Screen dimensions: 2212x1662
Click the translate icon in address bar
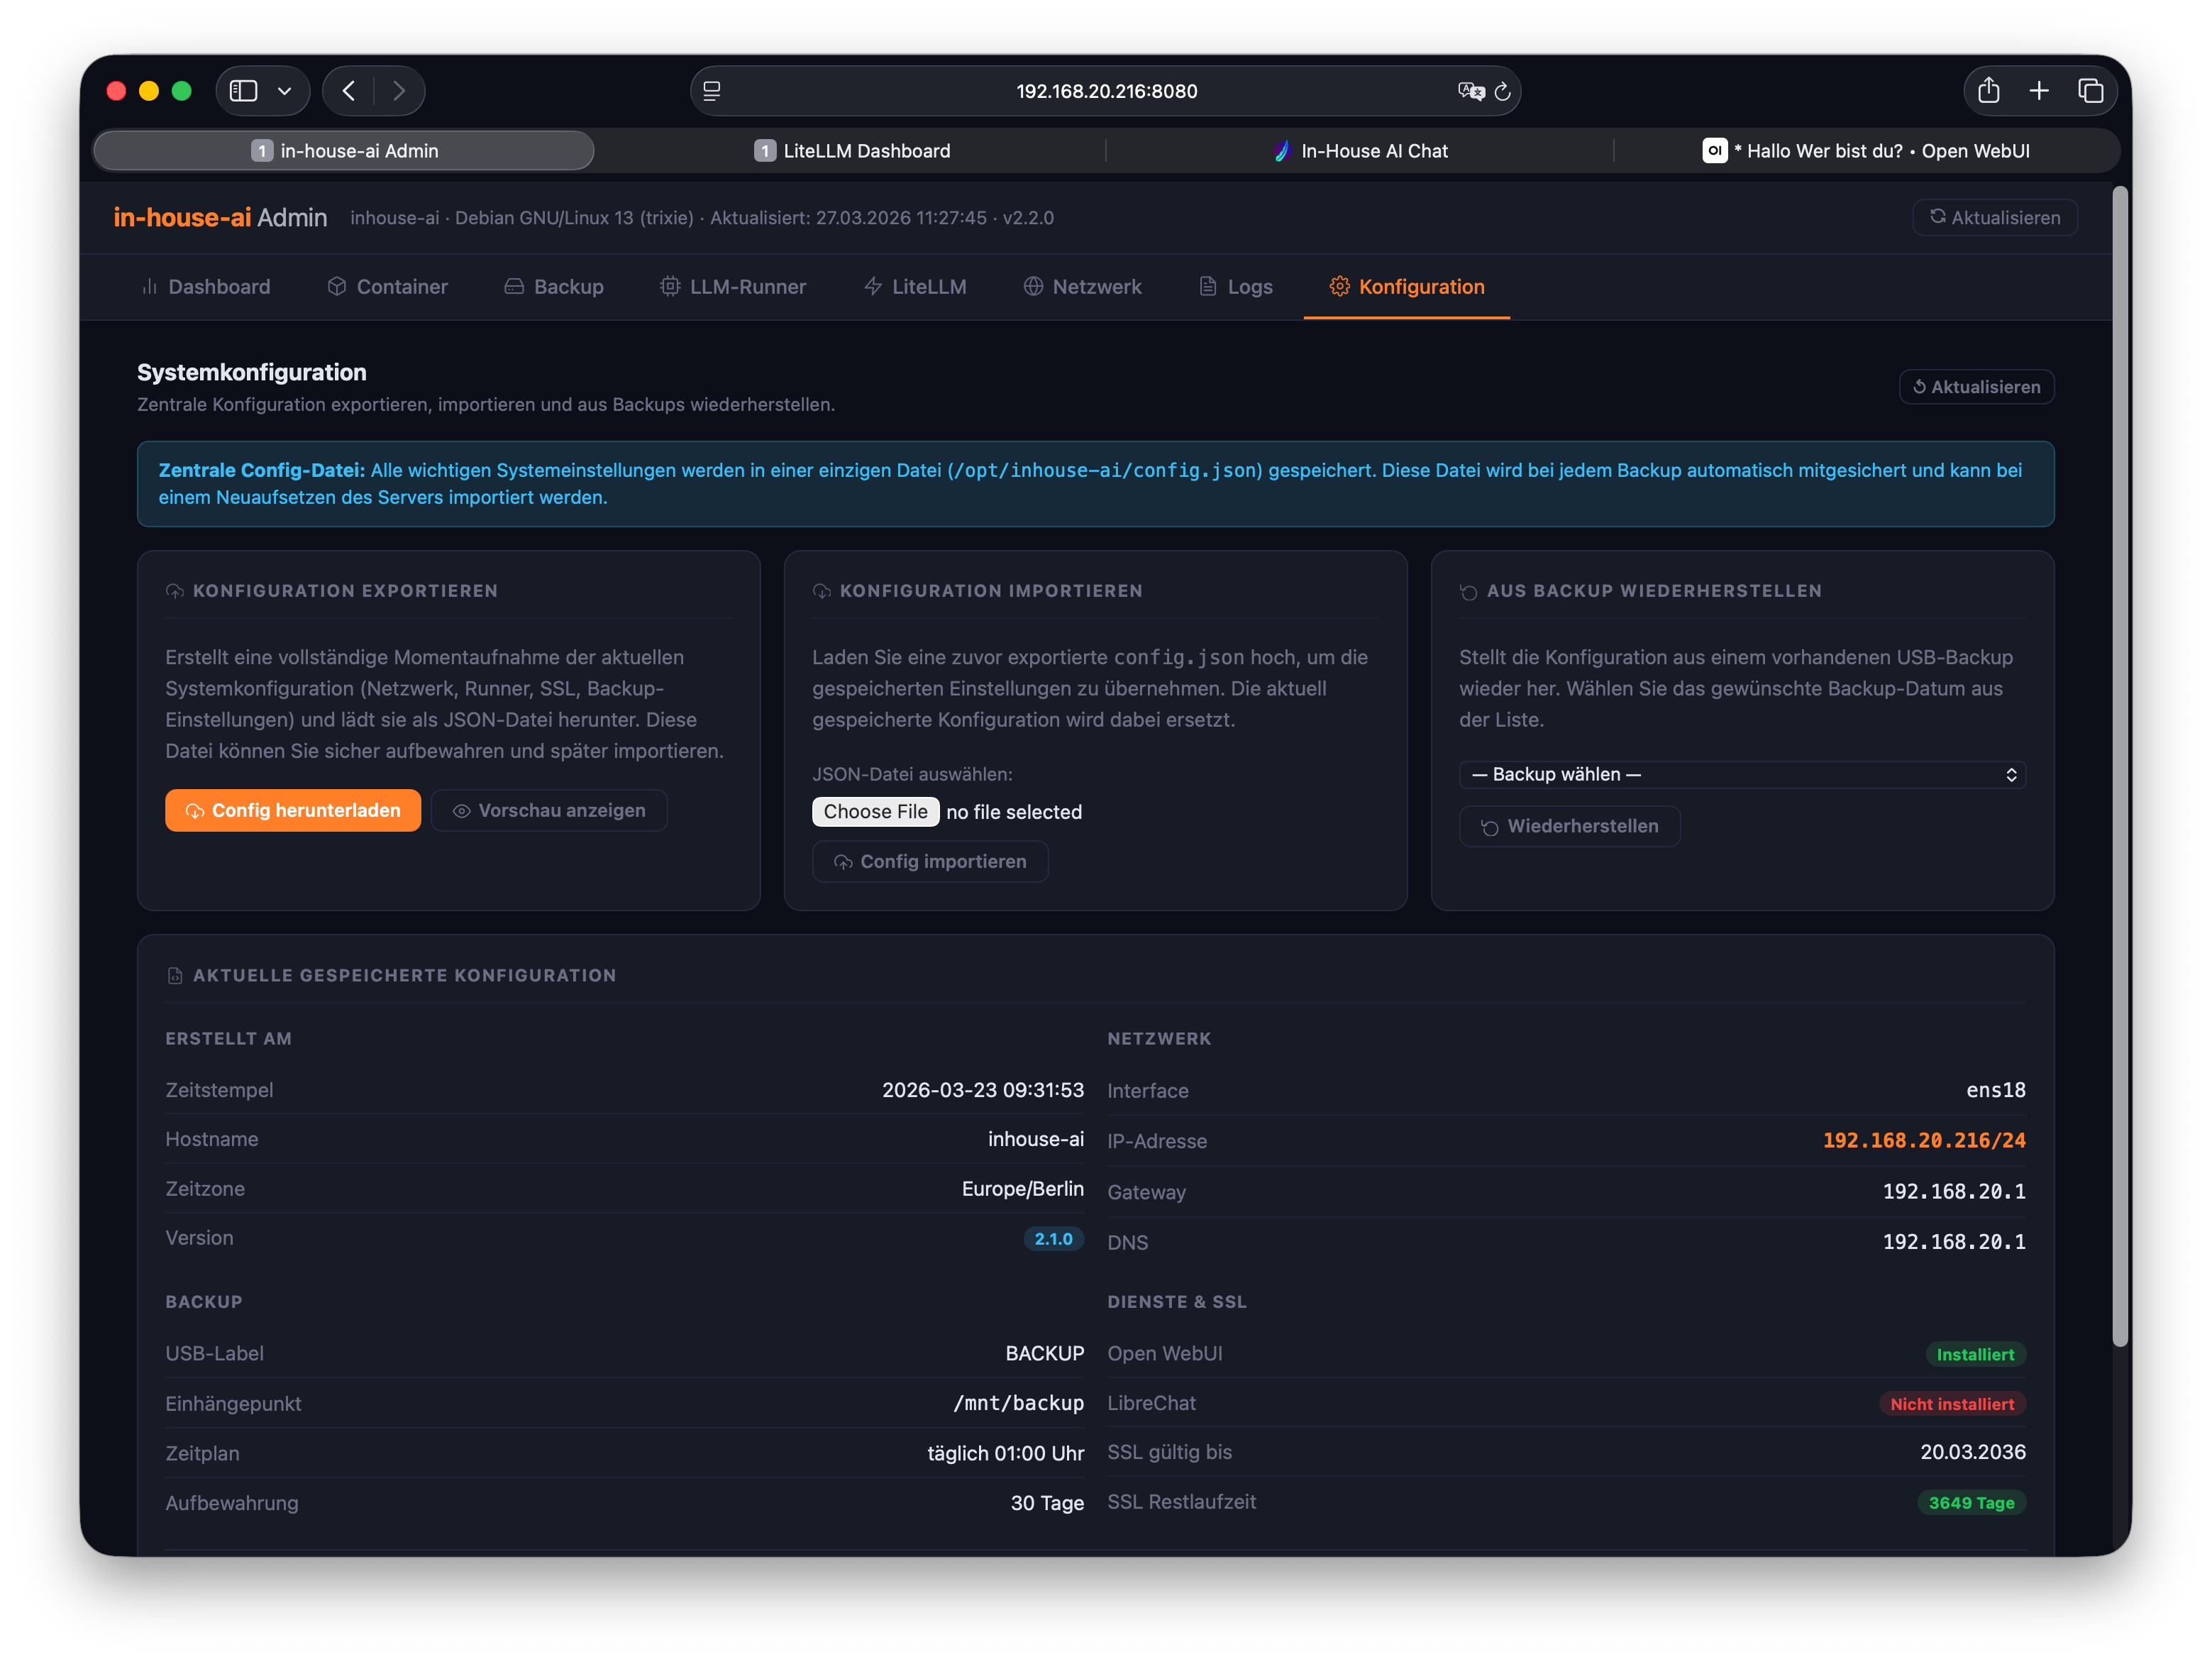click(x=1470, y=91)
